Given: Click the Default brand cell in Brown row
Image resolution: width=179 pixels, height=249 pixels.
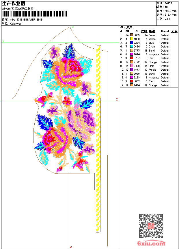Looking at the screenshot, I should (x=165, y=35).
